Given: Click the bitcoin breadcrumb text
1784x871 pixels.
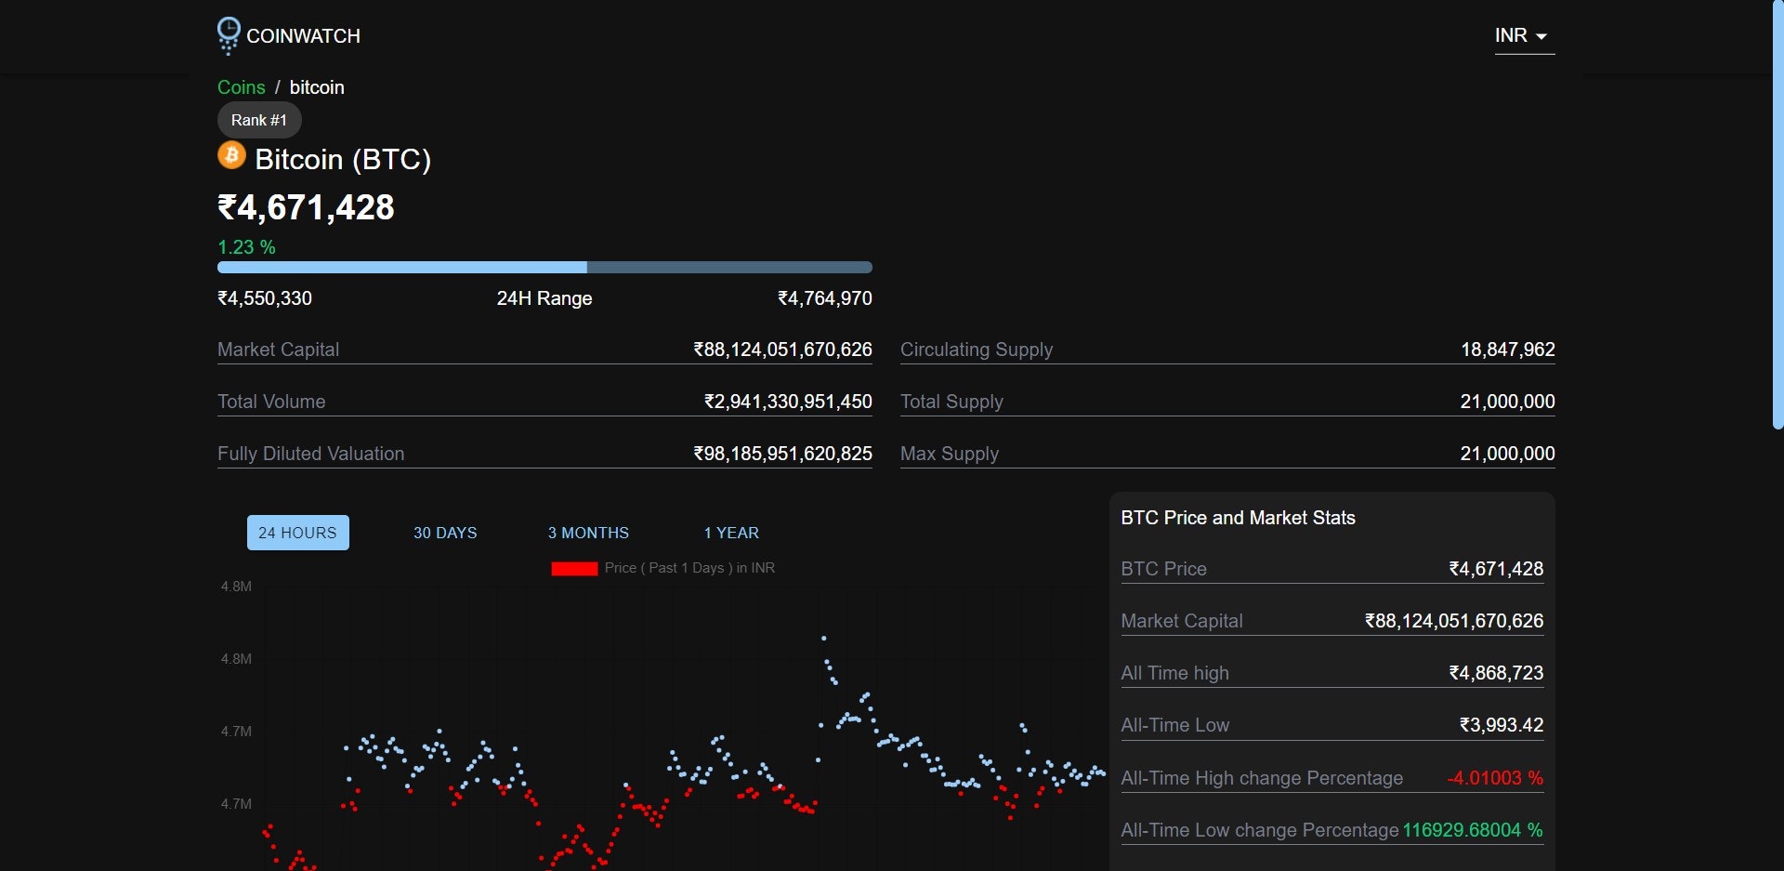Looking at the screenshot, I should pos(317,87).
